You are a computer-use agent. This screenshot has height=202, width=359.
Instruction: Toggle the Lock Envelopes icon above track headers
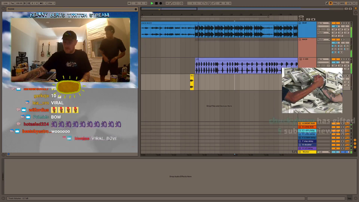(313, 20)
